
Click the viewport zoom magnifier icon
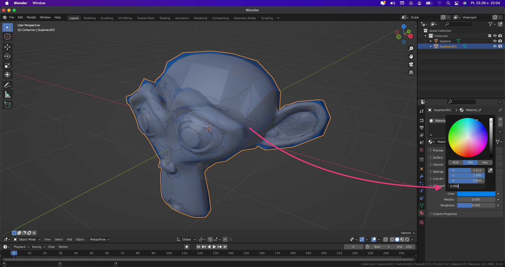[411, 49]
